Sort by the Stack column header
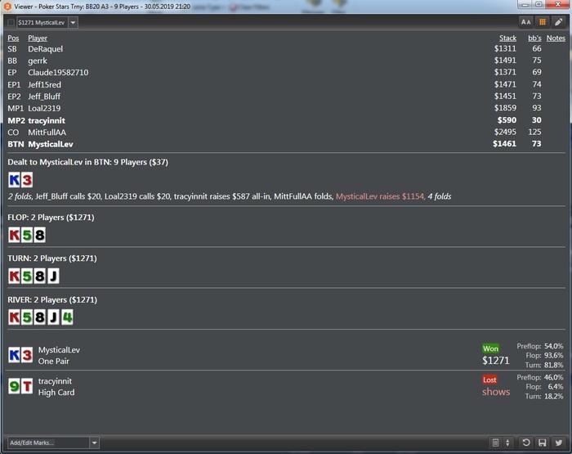Screen dimensions: 572x454 coord(507,38)
